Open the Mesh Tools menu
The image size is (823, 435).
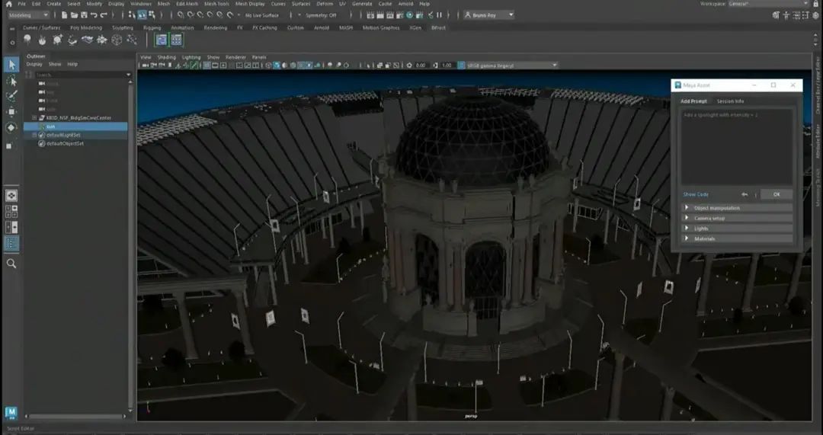coord(216,4)
